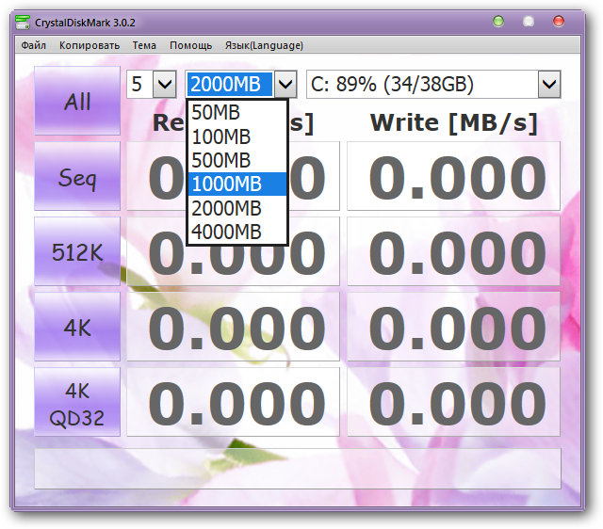Close window with red button
The image size is (603, 529).
pos(559,21)
